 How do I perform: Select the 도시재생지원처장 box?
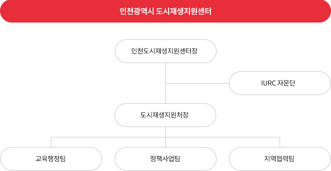coord(165,115)
